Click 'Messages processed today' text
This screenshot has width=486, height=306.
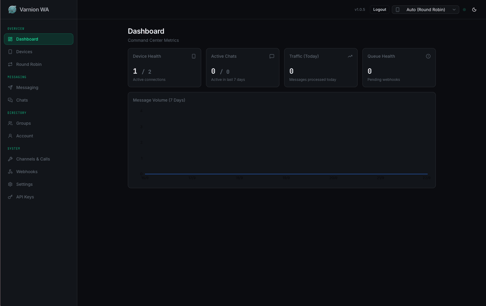pyautogui.click(x=313, y=80)
